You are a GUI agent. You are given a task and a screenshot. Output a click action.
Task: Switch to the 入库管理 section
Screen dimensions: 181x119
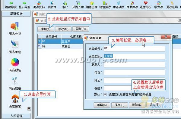16,116
